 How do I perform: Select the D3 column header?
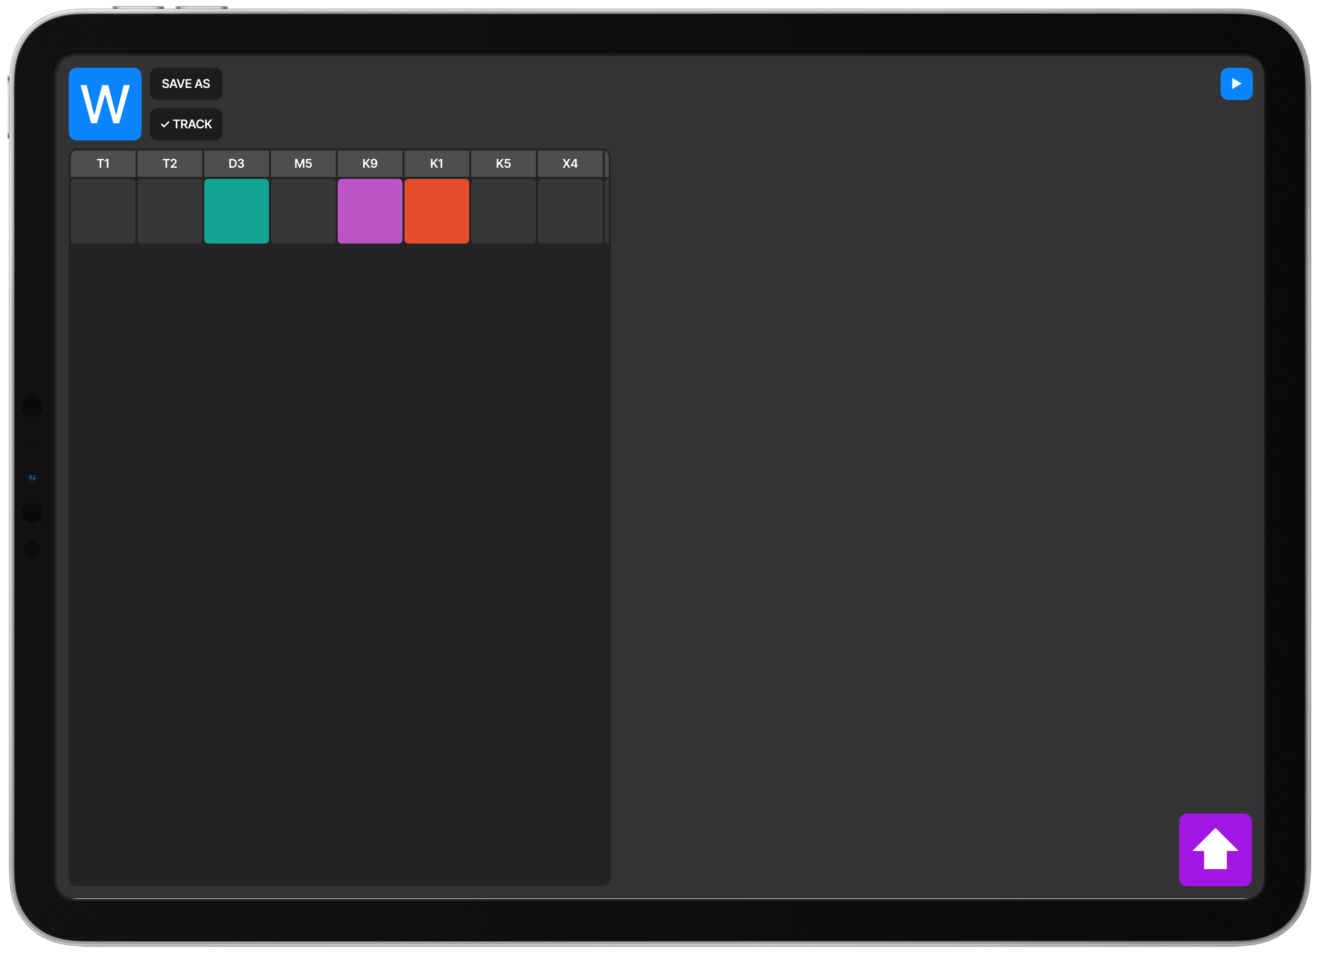(236, 163)
